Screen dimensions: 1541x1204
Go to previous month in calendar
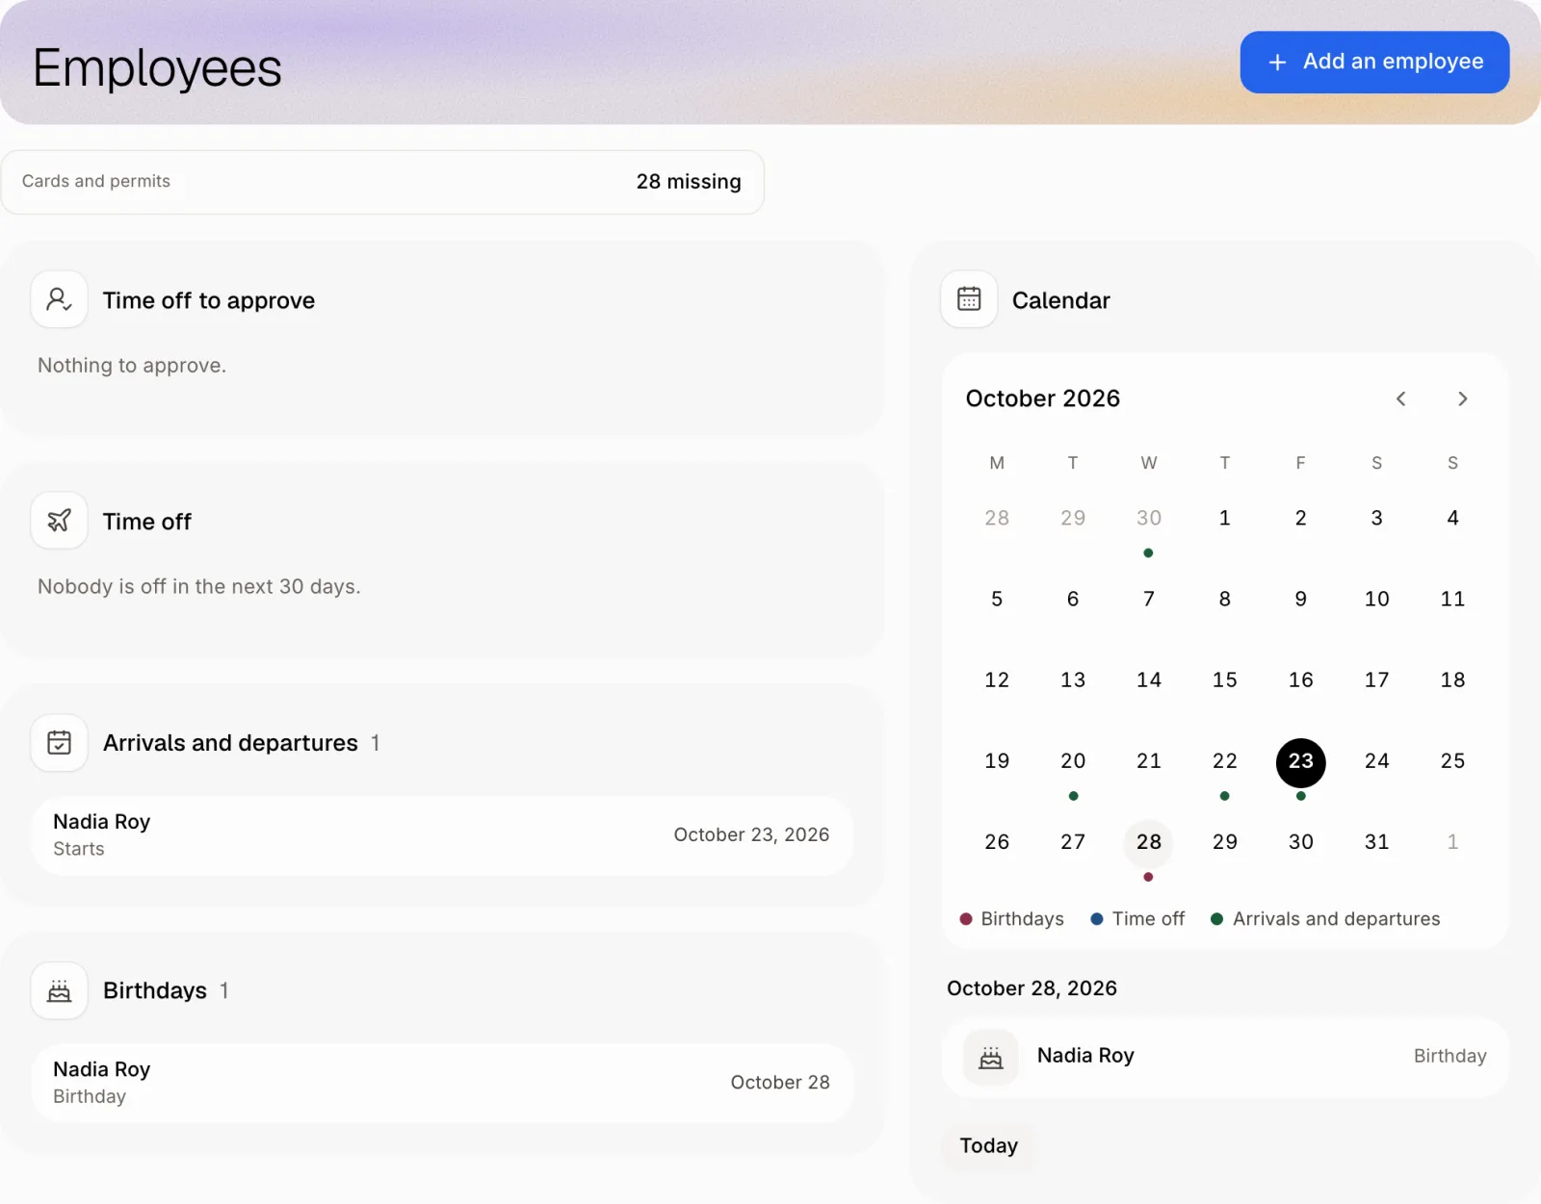(1401, 398)
